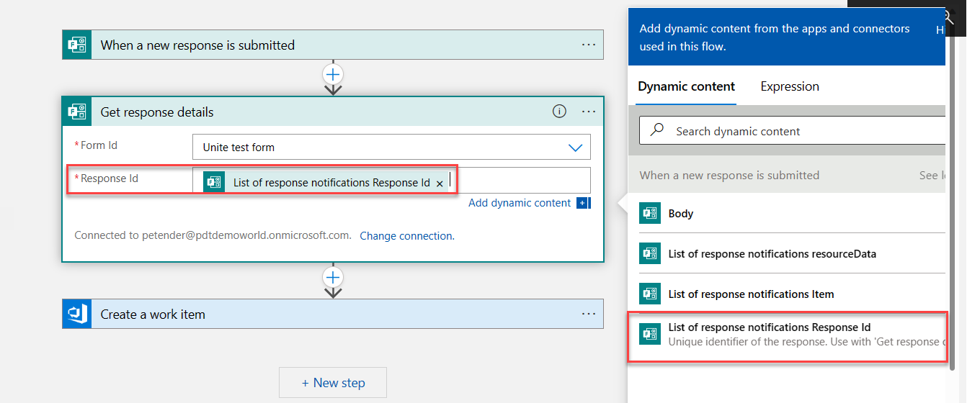Select Body from the dynamic content list

(681, 213)
